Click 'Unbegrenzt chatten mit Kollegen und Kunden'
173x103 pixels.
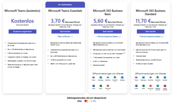point(22,57)
